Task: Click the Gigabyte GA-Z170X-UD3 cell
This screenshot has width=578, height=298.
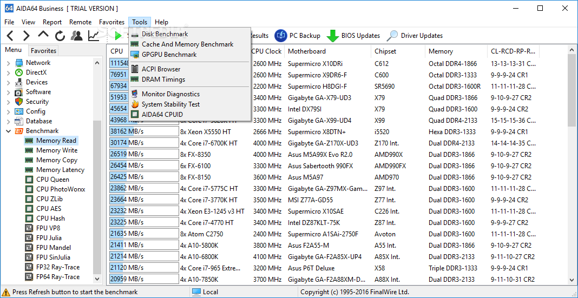Action: pyautogui.click(x=323, y=143)
